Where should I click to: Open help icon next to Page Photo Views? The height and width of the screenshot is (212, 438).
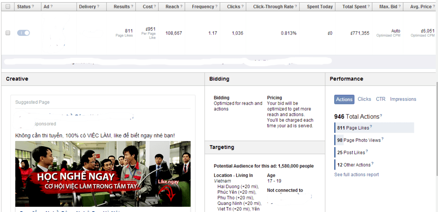(x=382, y=139)
